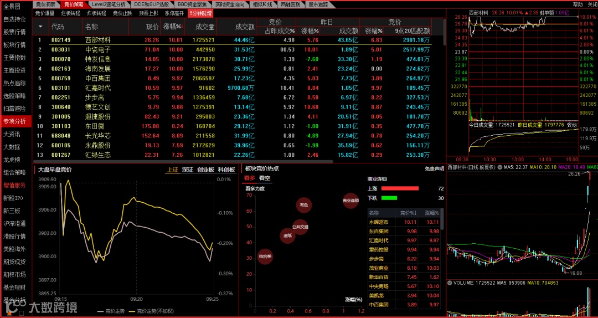Click the stock table's vertical scrollbar
Screen dimensions: 598x318
tap(444, 32)
